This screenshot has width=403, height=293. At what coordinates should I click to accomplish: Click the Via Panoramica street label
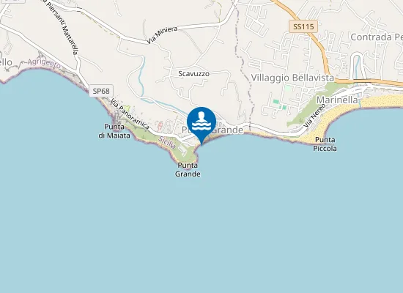130,114
